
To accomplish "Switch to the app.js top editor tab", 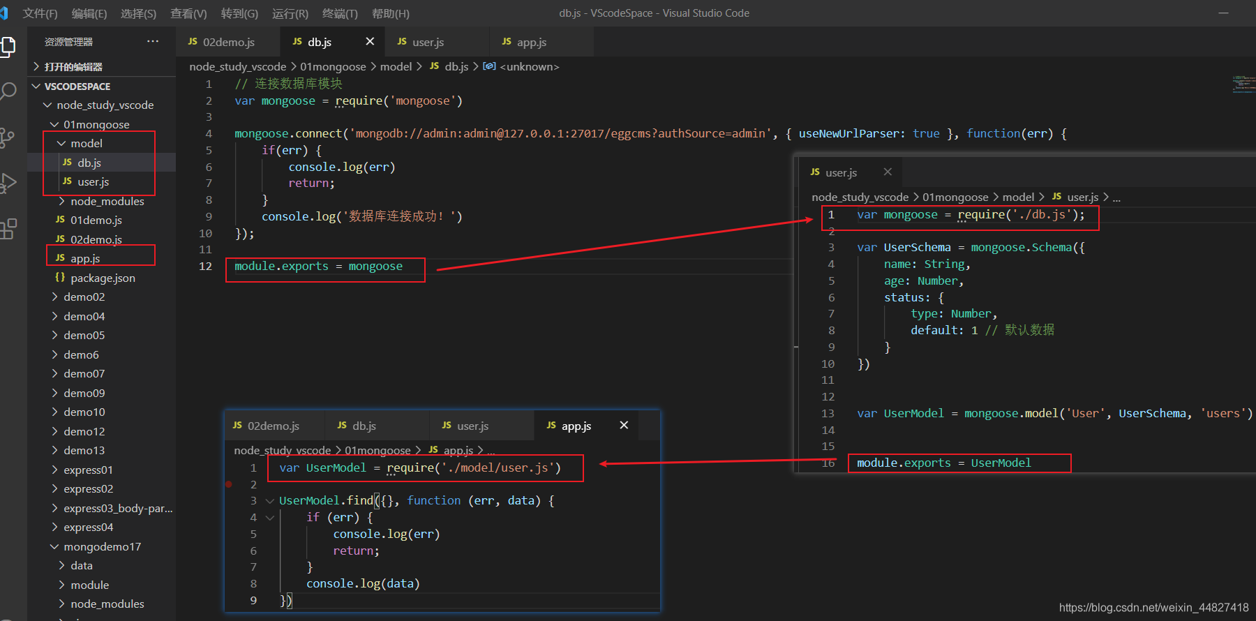I will pos(541,42).
